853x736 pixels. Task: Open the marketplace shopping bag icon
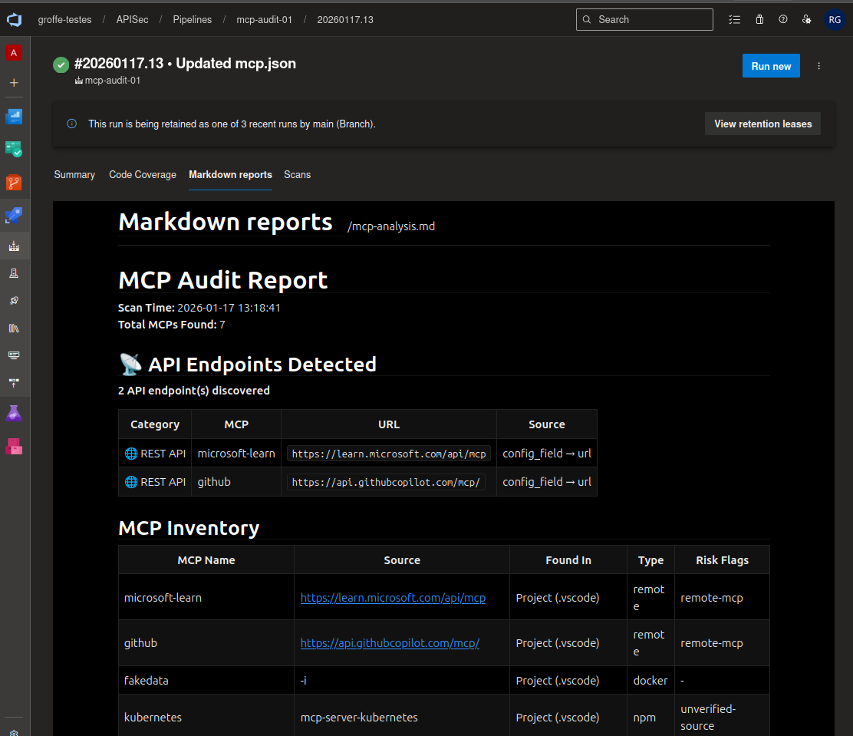pyautogui.click(x=759, y=20)
